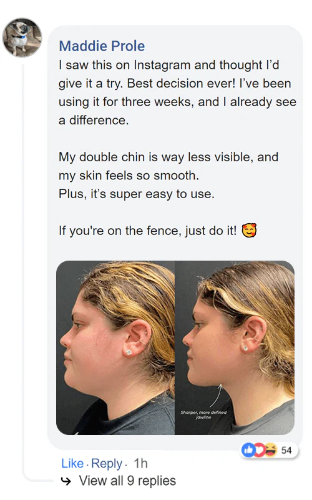312x500 pixels.
Task: Click the Maddie Prole name link
Action: click(102, 46)
